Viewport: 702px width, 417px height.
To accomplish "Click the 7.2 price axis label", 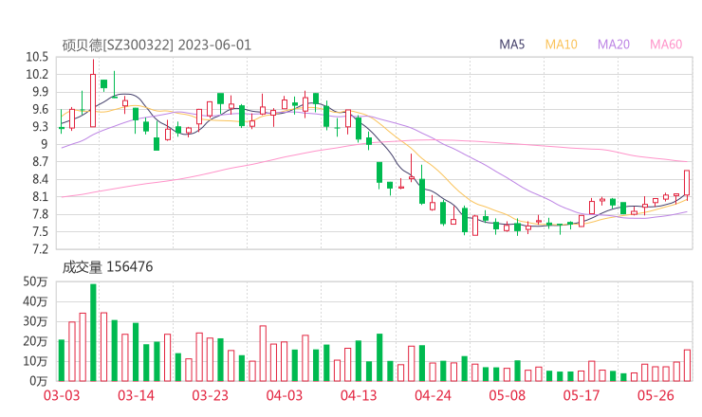I will click(40, 249).
